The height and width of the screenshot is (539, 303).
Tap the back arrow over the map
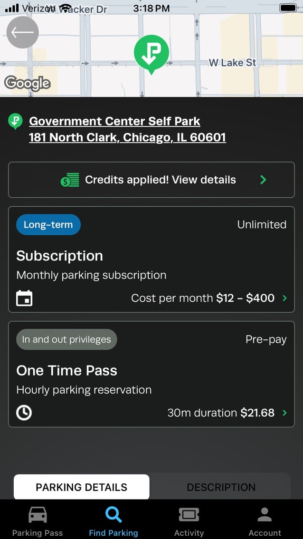pos(22,32)
